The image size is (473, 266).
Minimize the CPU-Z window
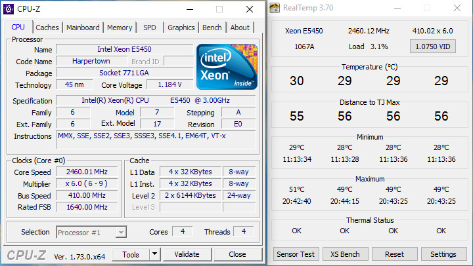(190, 9)
